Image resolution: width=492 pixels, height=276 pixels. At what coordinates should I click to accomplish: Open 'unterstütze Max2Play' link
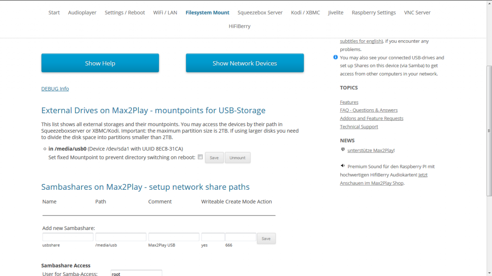coord(371,151)
